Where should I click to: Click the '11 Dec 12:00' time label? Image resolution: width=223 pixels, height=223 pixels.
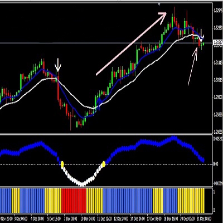click(104, 218)
